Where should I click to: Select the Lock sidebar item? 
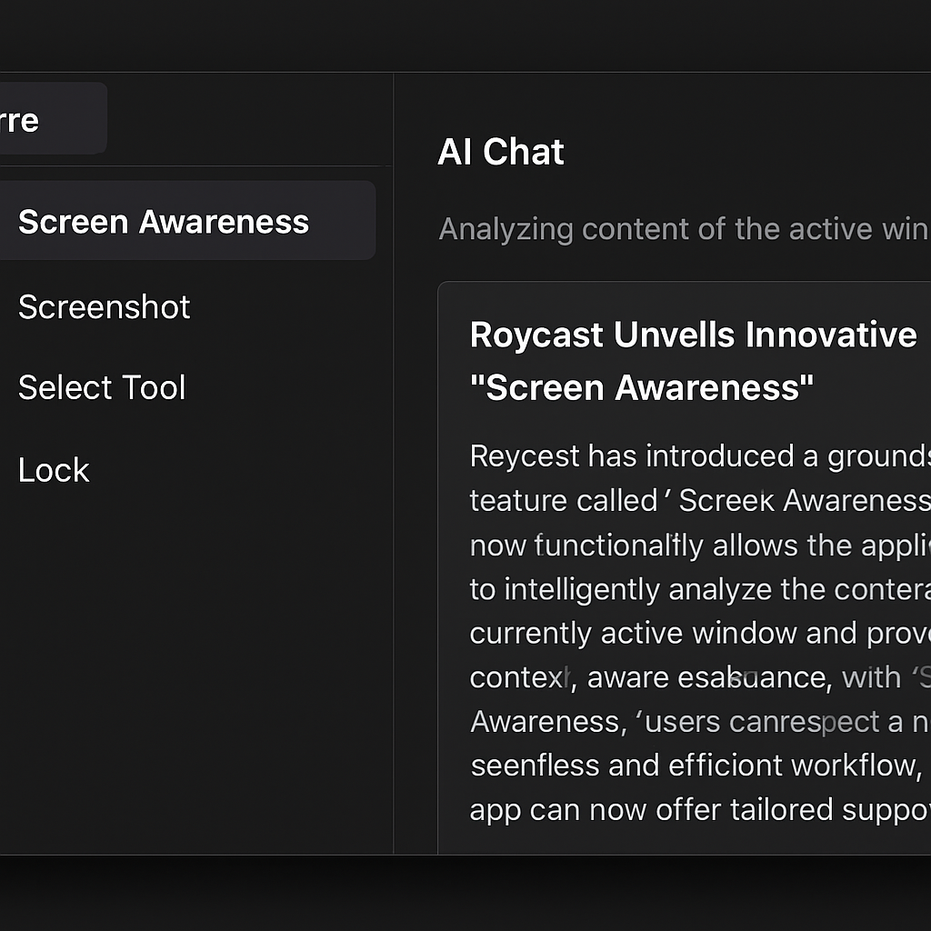(54, 470)
